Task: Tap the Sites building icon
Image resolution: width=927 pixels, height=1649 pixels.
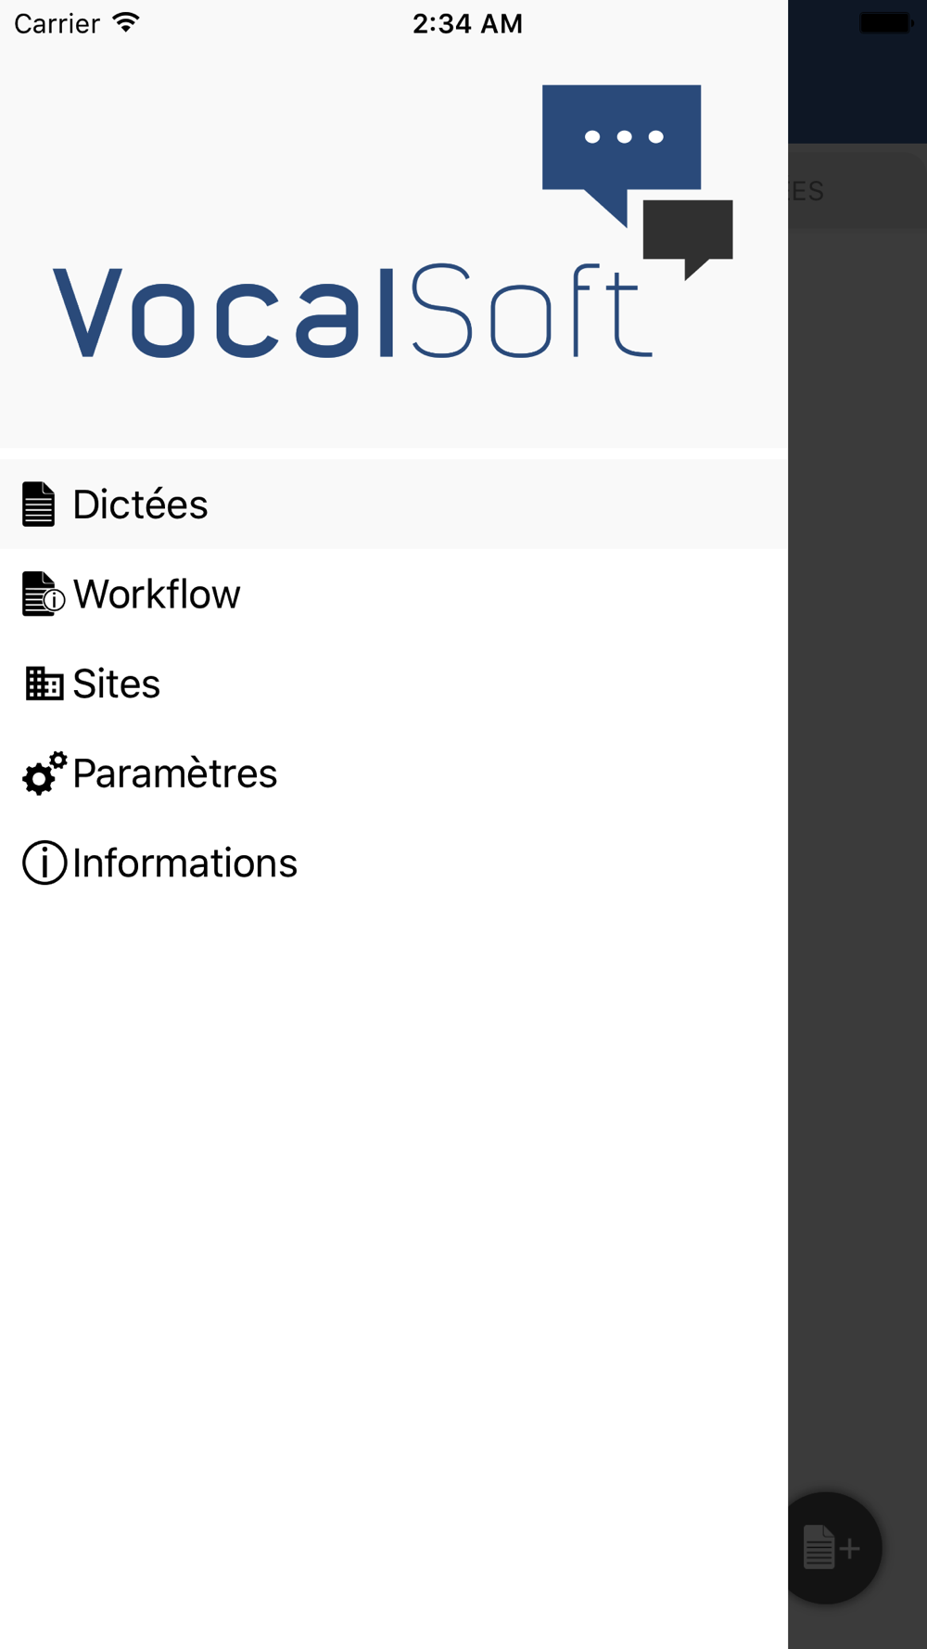Action: pos(44,684)
